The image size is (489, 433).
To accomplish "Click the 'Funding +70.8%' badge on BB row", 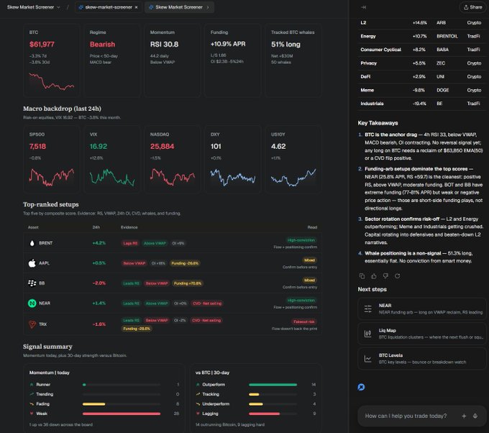I will click(187, 283).
